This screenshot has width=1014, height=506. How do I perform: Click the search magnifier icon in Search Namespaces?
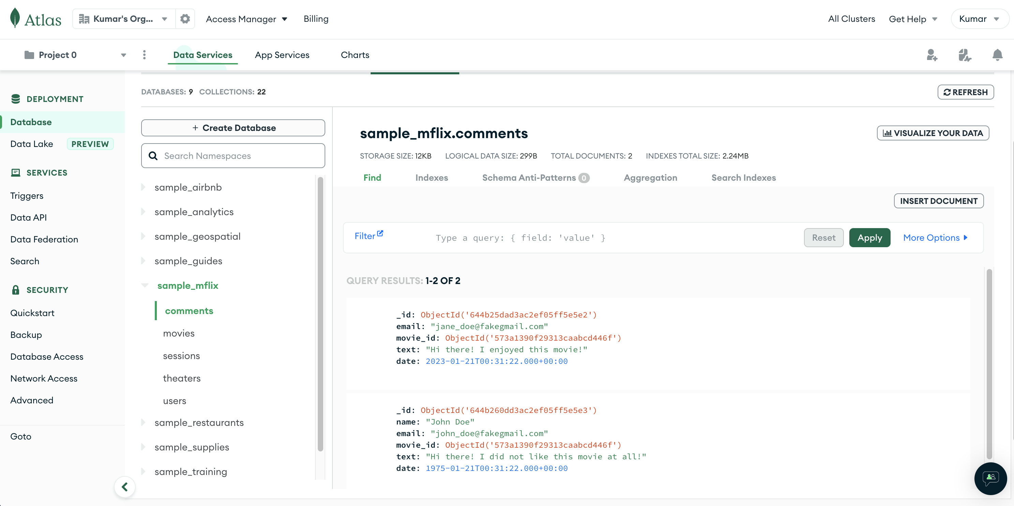pos(153,155)
